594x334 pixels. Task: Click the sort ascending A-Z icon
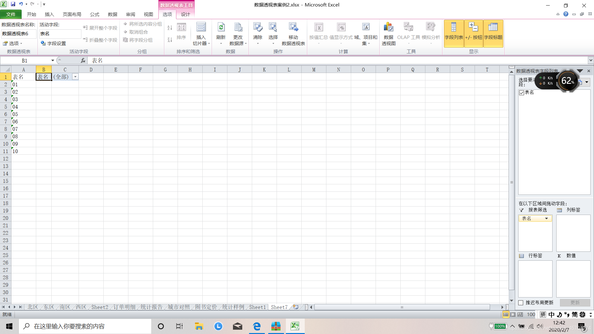[x=170, y=28]
